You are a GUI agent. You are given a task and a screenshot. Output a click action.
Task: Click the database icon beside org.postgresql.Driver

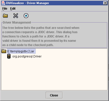pyautogui.click(x=9, y=56)
